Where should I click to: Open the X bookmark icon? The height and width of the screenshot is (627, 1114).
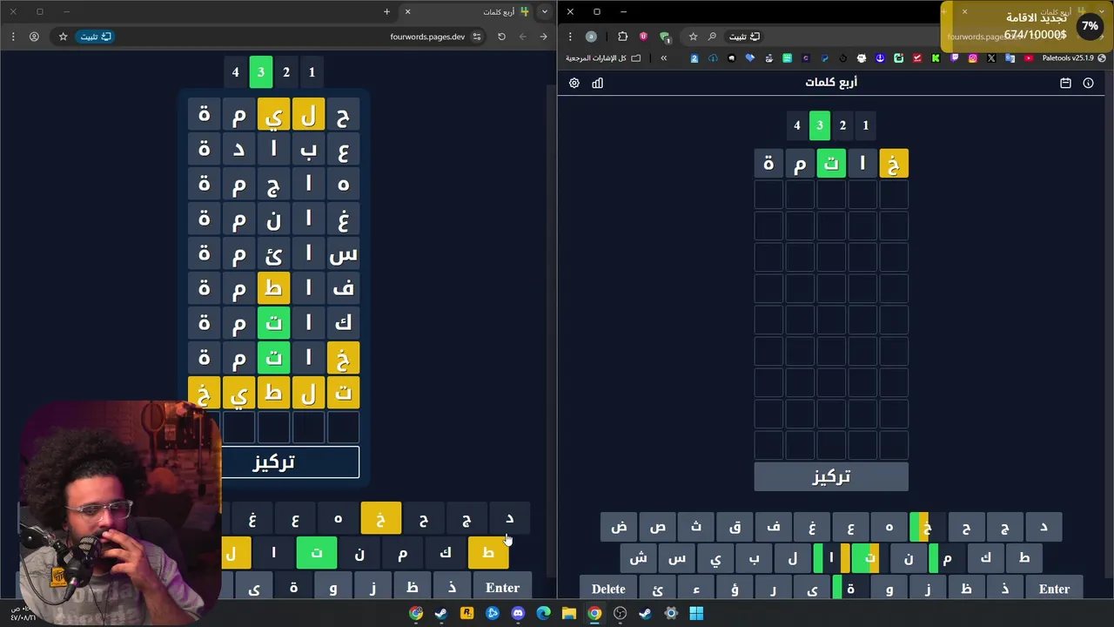coord(991,58)
